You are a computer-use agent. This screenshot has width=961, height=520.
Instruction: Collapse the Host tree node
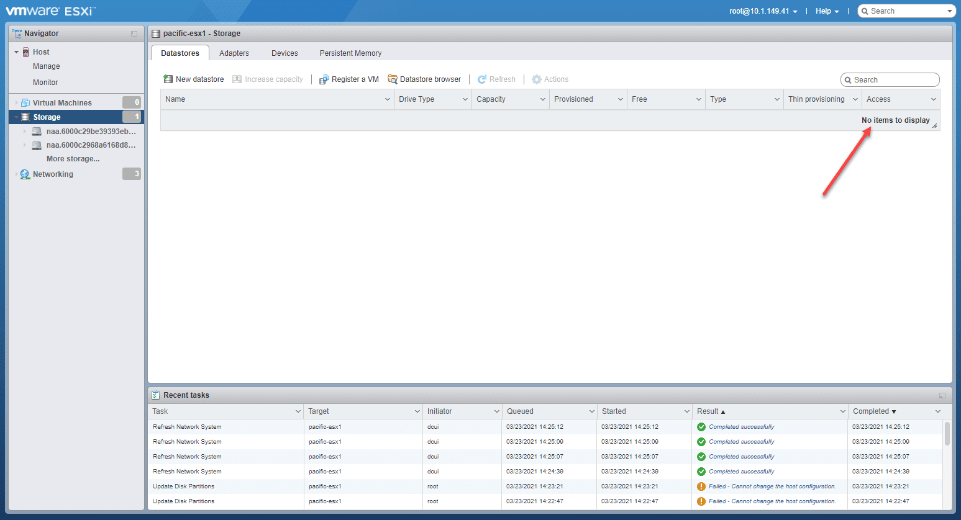17,52
